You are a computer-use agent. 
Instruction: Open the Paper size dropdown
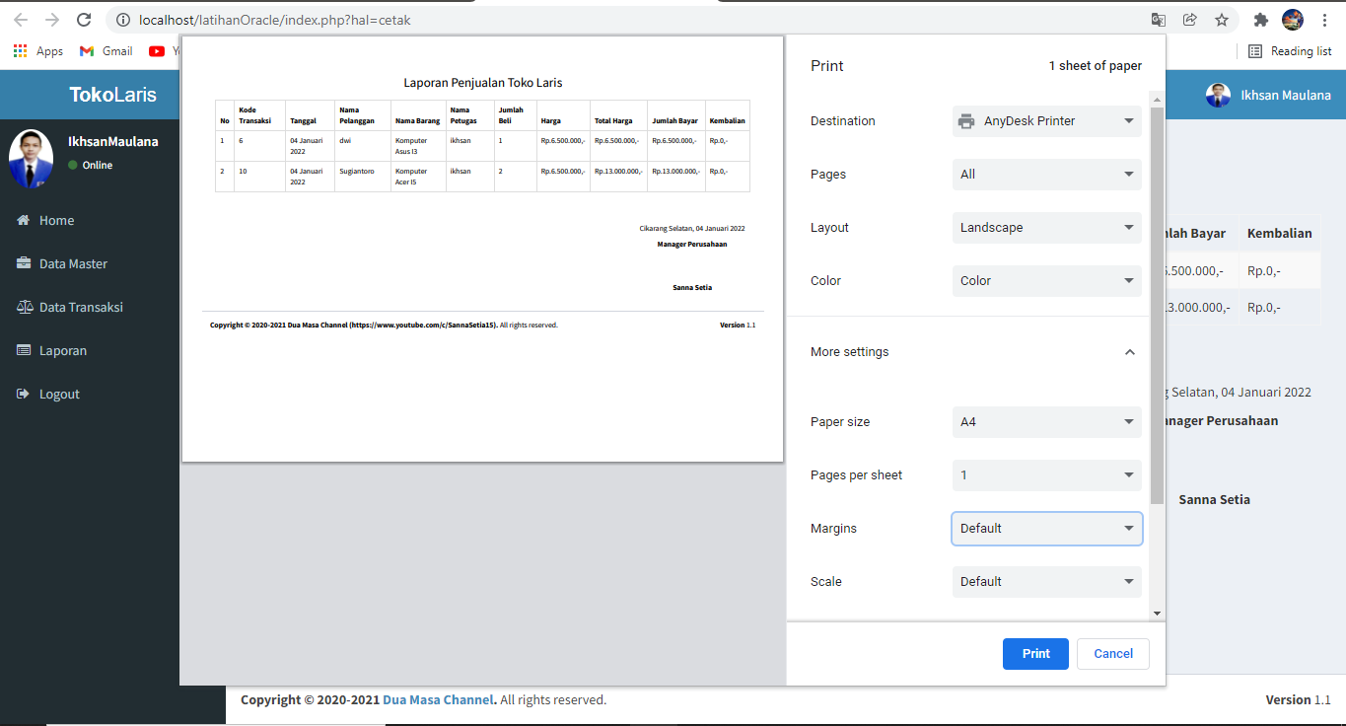coord(1046,421)
